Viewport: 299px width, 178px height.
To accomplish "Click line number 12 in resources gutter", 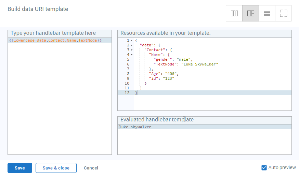I will (127, 93).
